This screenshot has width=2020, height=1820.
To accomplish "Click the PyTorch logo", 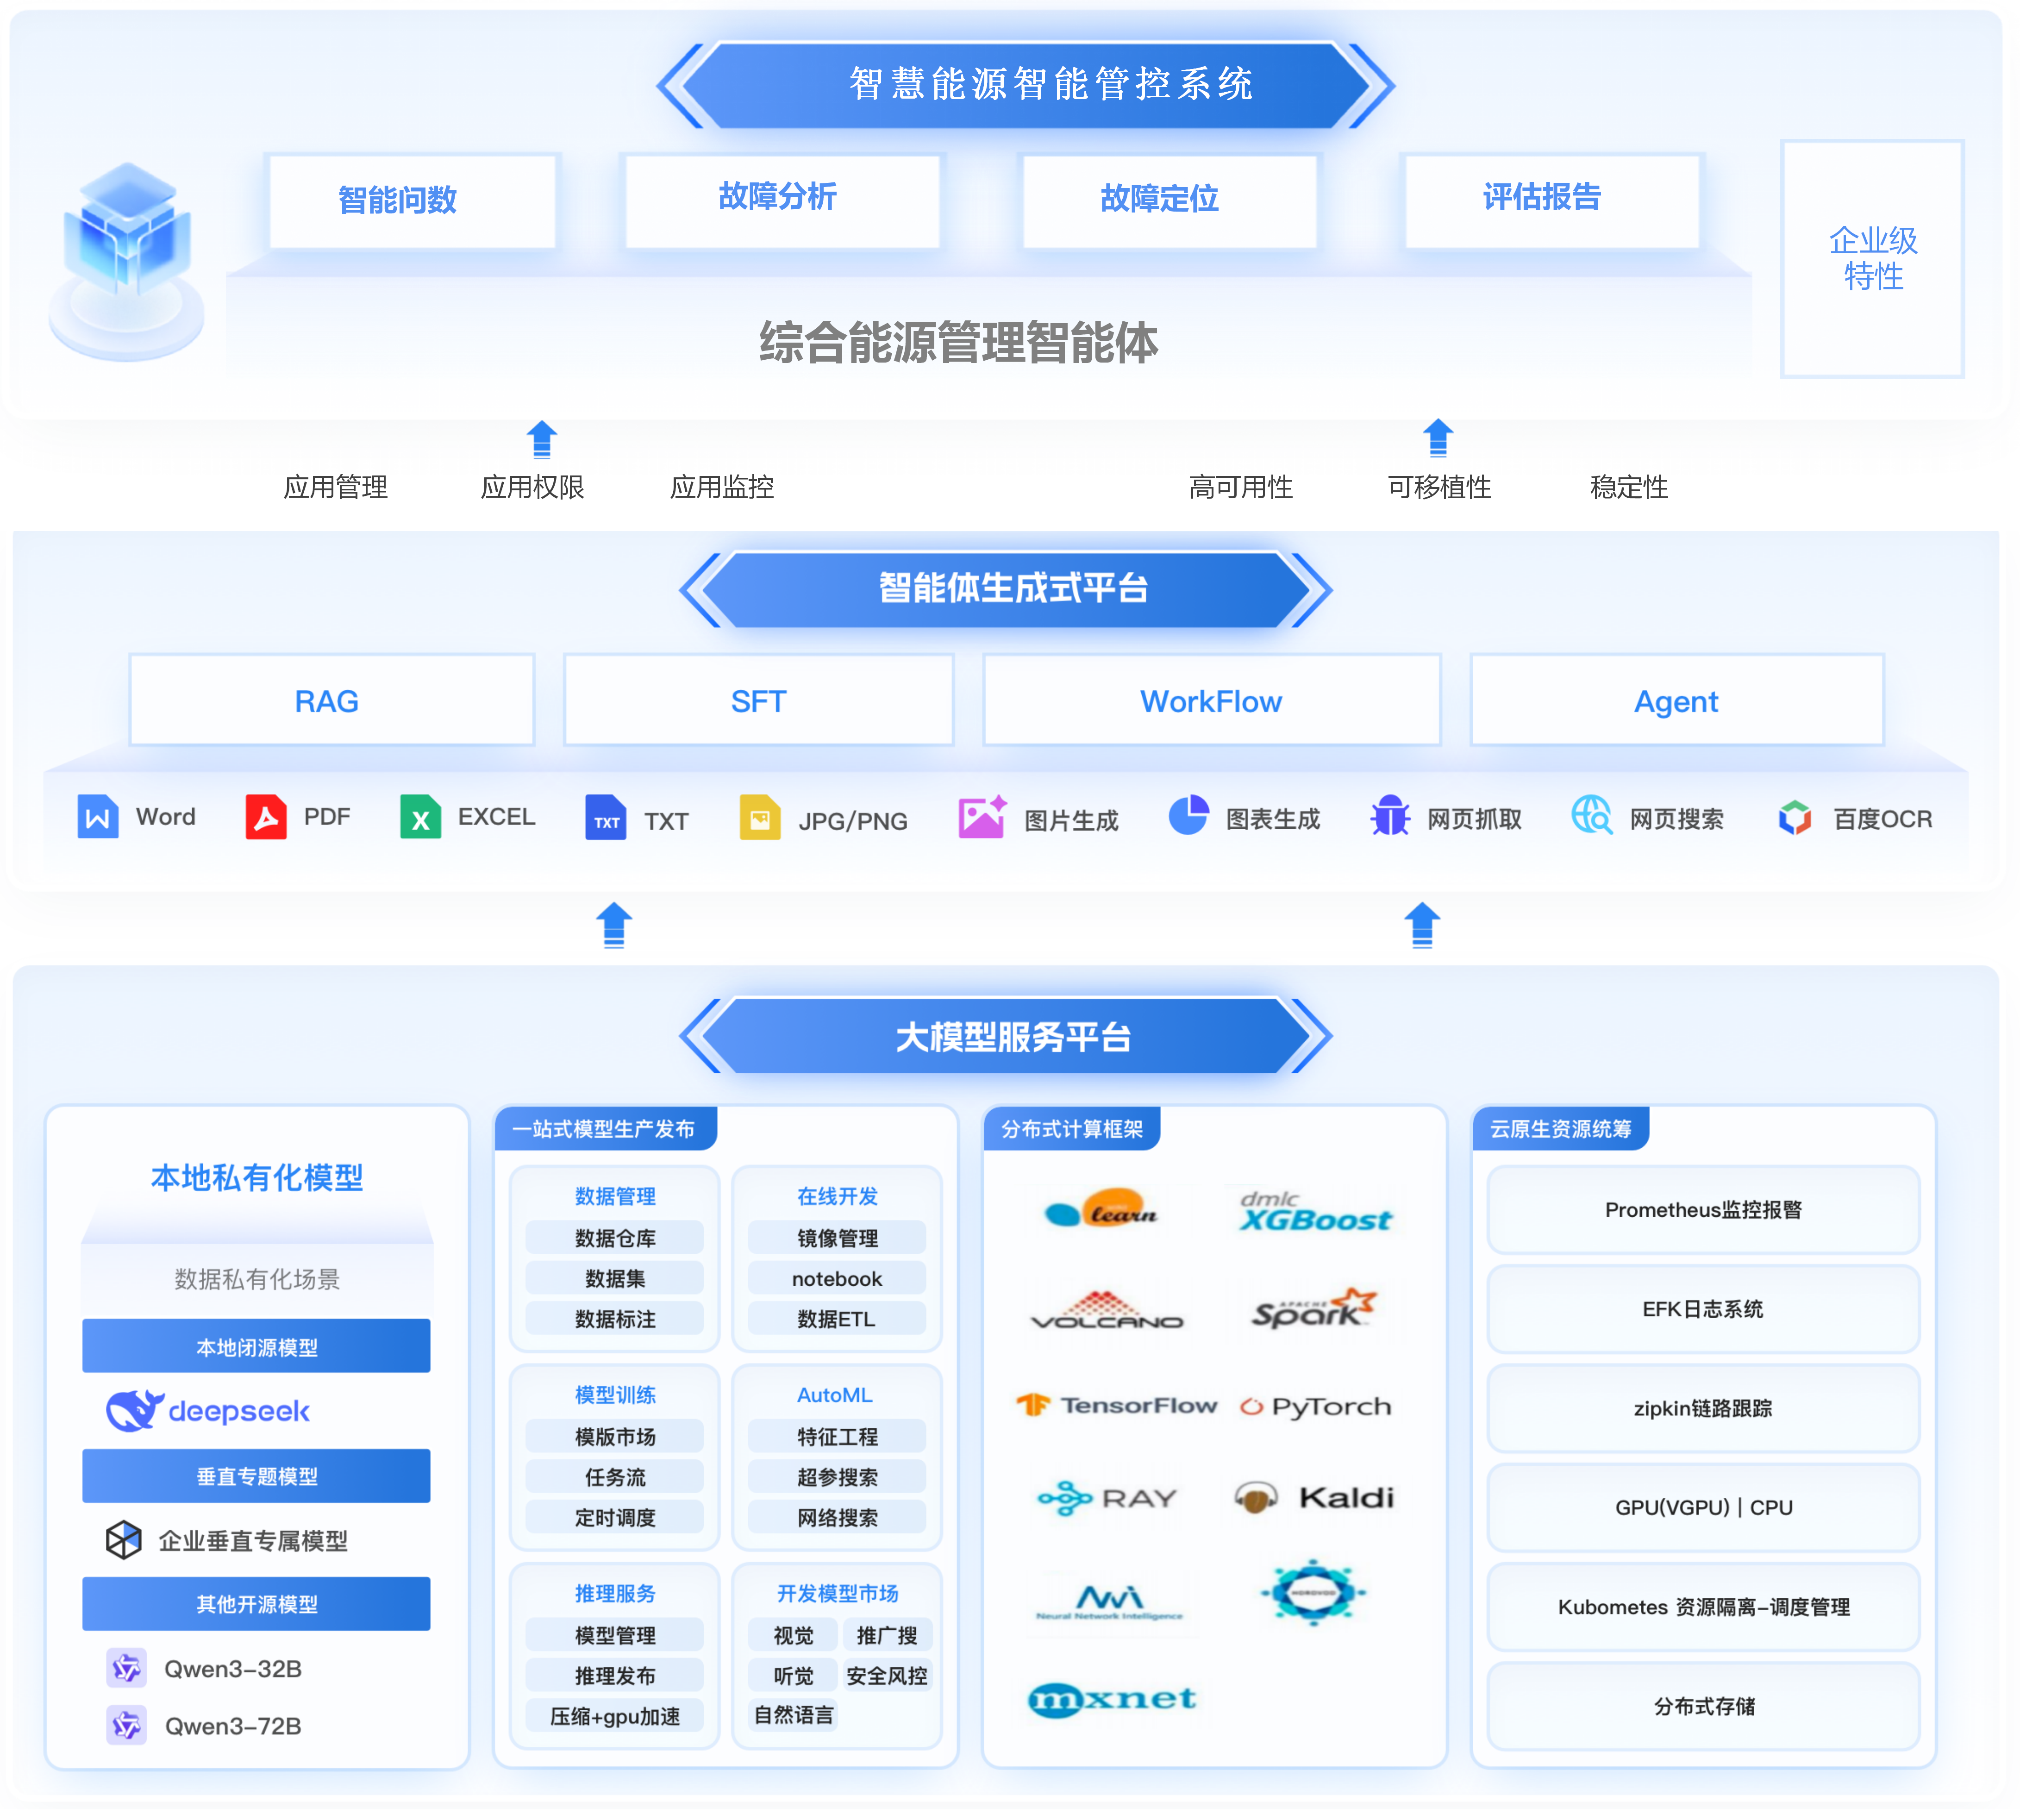I will [x=1316, y=1407].
